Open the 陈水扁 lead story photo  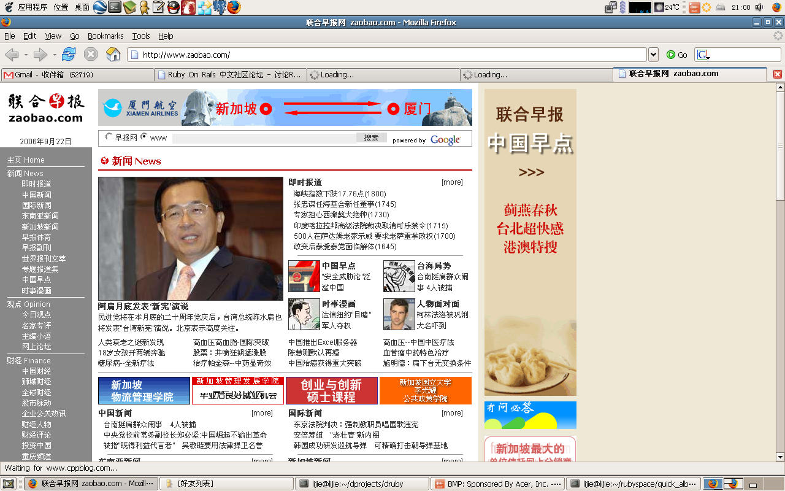point(191,239)
